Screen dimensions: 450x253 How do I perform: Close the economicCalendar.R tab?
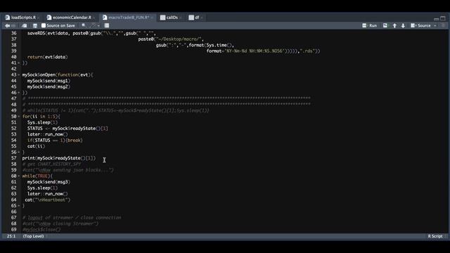[94, 18]
